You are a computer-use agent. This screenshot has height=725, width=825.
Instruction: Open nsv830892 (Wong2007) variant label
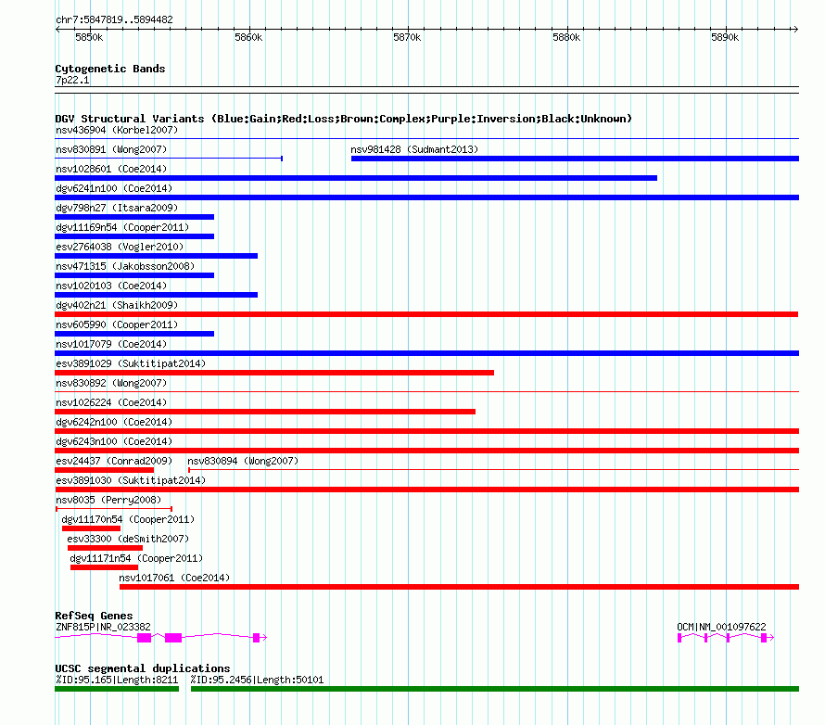click(111, 383)
